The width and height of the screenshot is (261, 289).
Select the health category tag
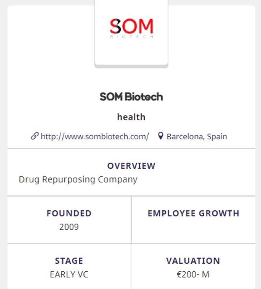click(x=131, y=117)
